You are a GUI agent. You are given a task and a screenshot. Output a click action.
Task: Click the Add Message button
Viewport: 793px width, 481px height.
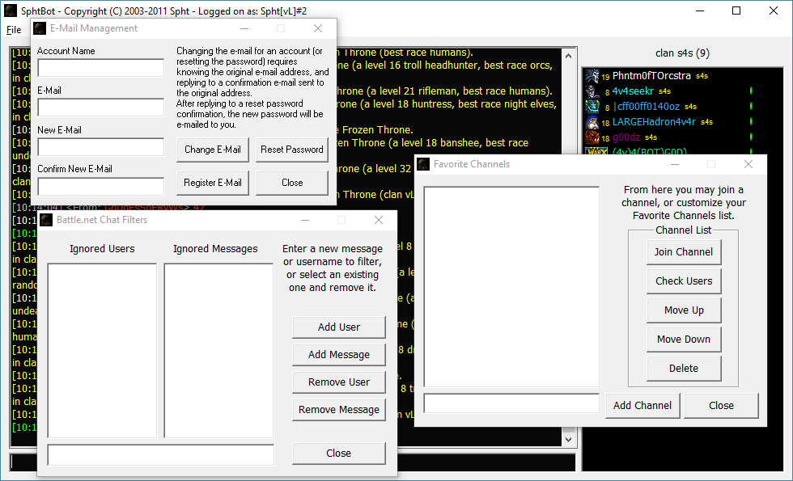(339, 355)
